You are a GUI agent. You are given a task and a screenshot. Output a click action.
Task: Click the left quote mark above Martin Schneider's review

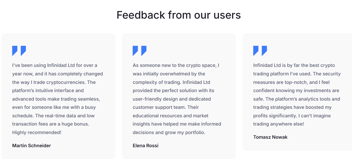click(15, 50)
